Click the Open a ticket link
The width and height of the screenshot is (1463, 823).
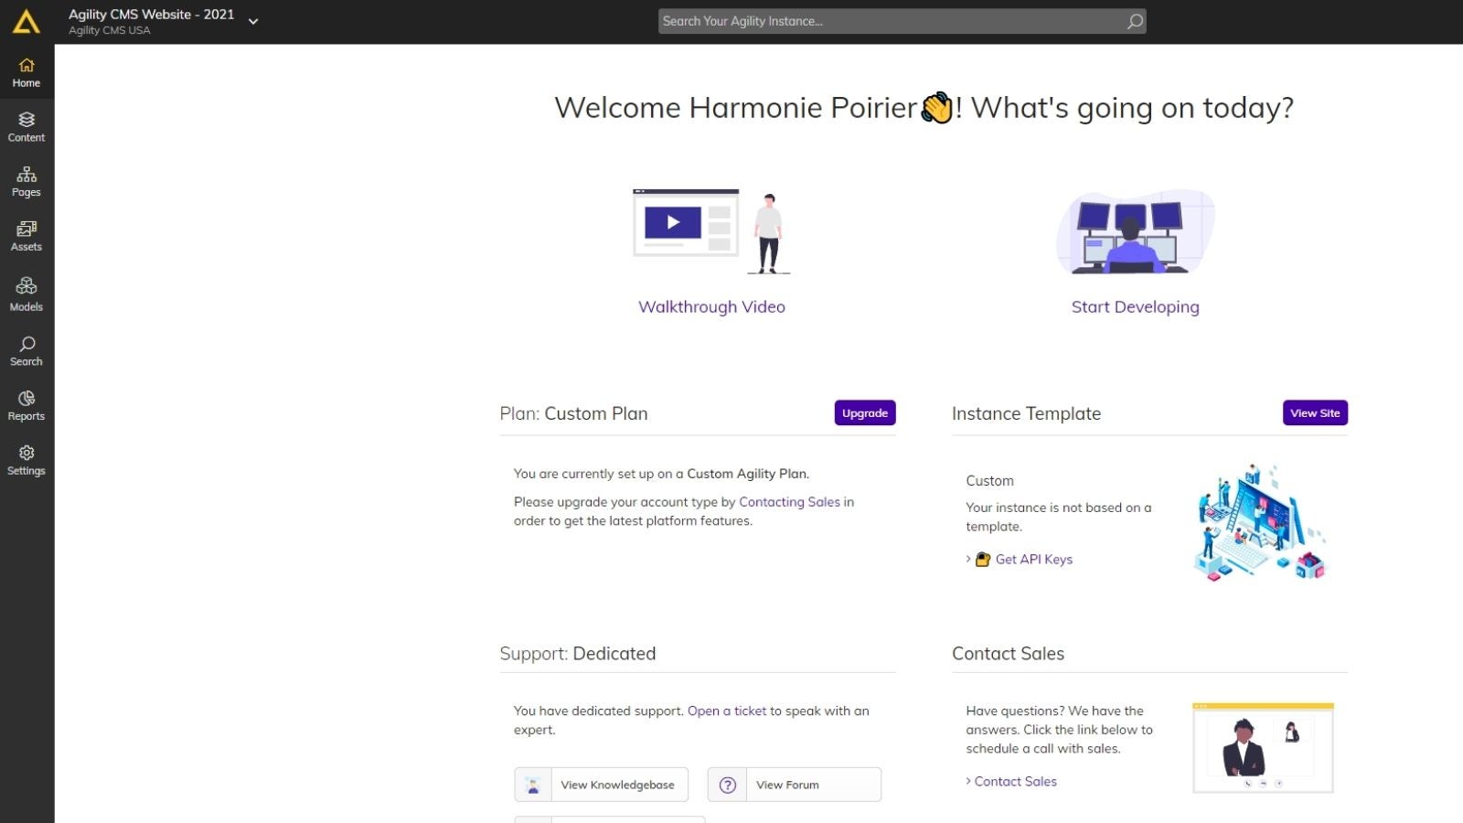(x=727, y=711)
